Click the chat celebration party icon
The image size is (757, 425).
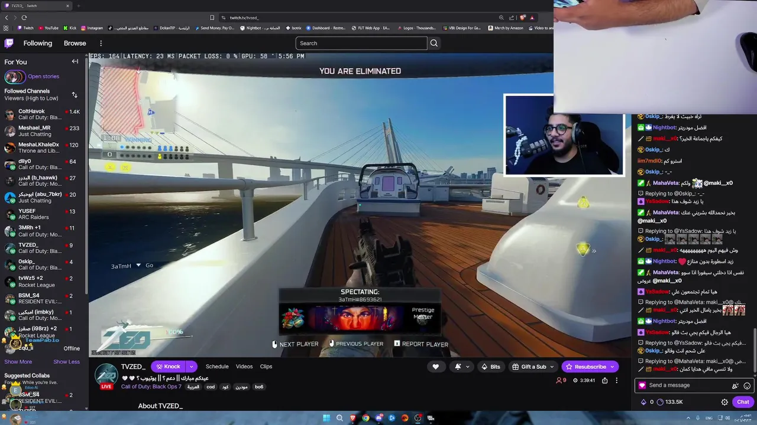735,386
